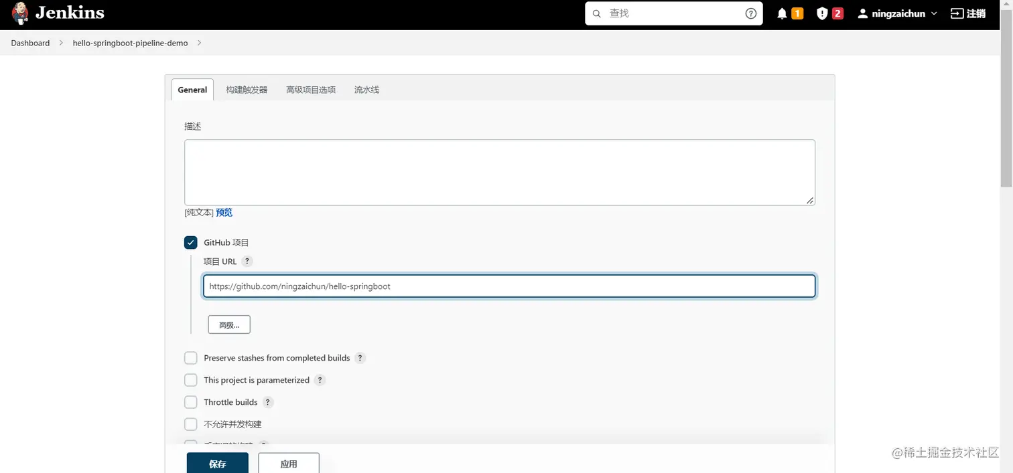
Task: Focus the 项目 URL input field
Action: point(509,286)
